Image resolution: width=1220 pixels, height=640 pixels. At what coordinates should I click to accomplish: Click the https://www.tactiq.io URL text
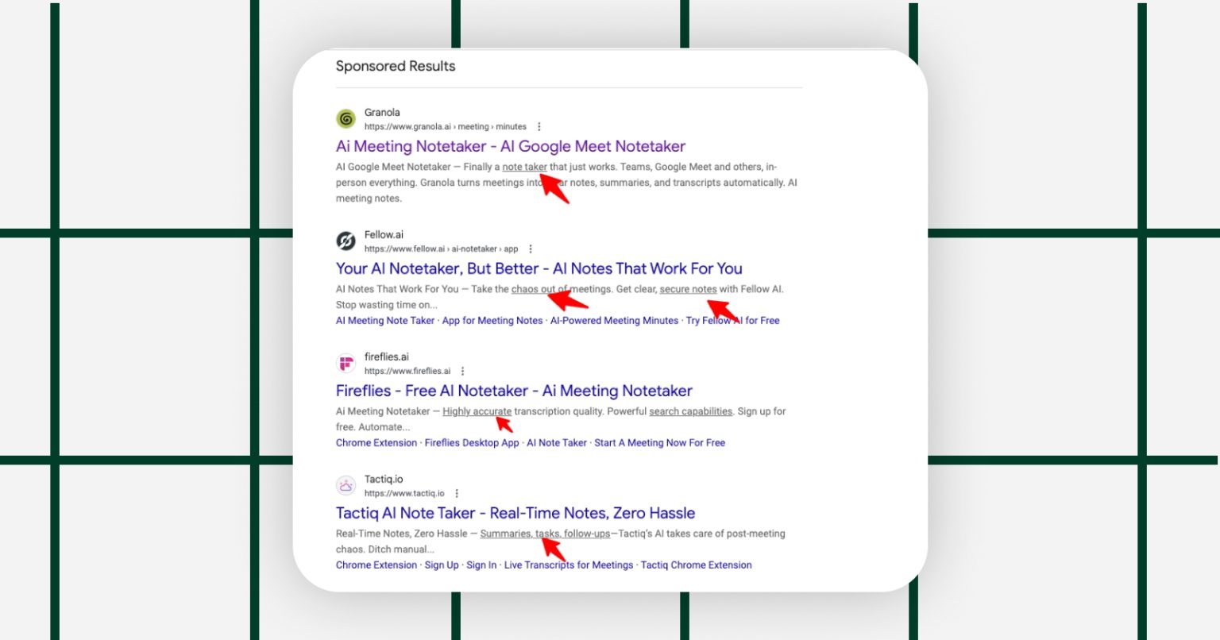(404, 494)
